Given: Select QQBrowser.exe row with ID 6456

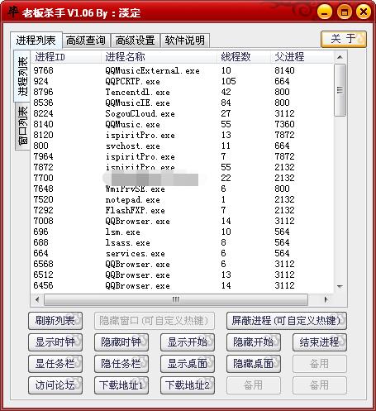Looking at the screenshot, I should [x=182, y=285].
